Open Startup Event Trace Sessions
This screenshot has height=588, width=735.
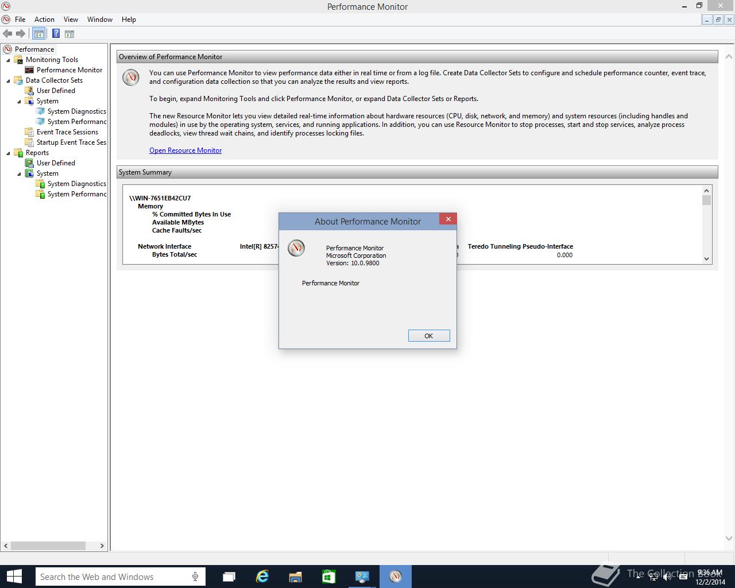tap(71, 142)
